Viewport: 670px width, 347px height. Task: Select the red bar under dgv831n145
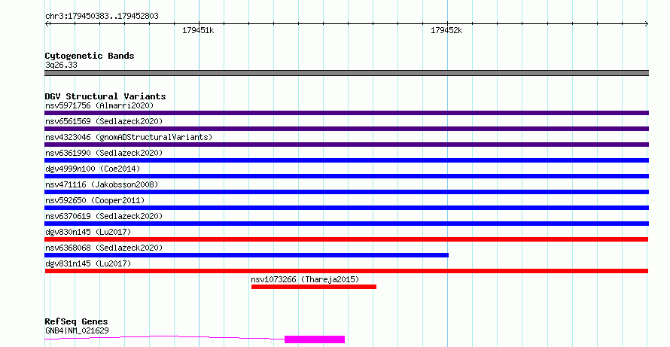pos(346,271)
